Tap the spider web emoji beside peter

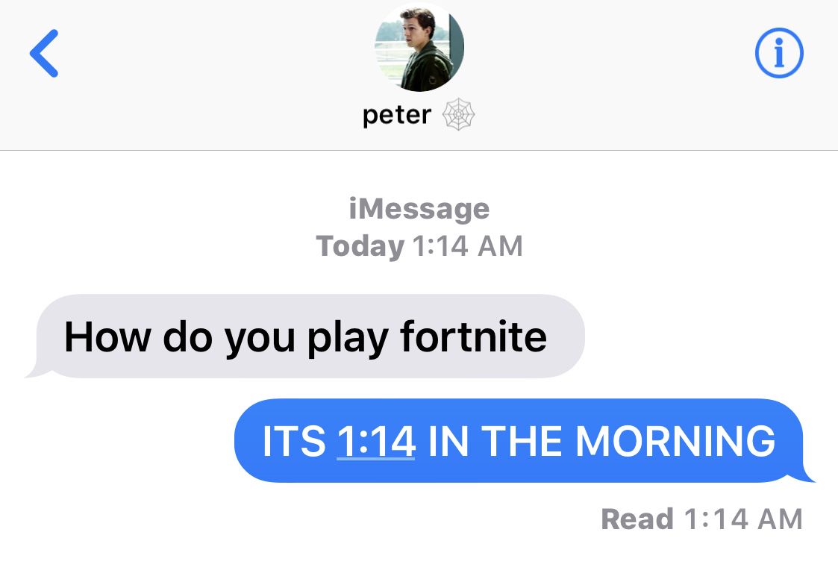pos(458,114)
